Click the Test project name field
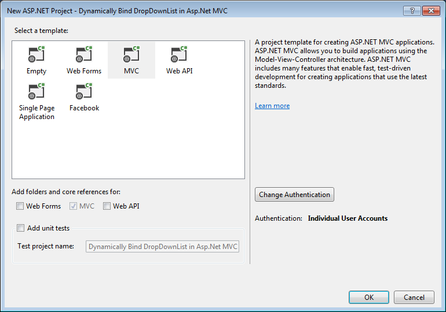446x312 pixels. pyautogui.click(x=162, y=247)
